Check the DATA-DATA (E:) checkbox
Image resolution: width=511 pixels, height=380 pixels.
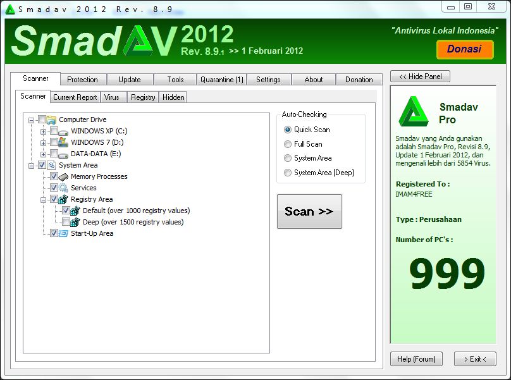pos(54,154)
